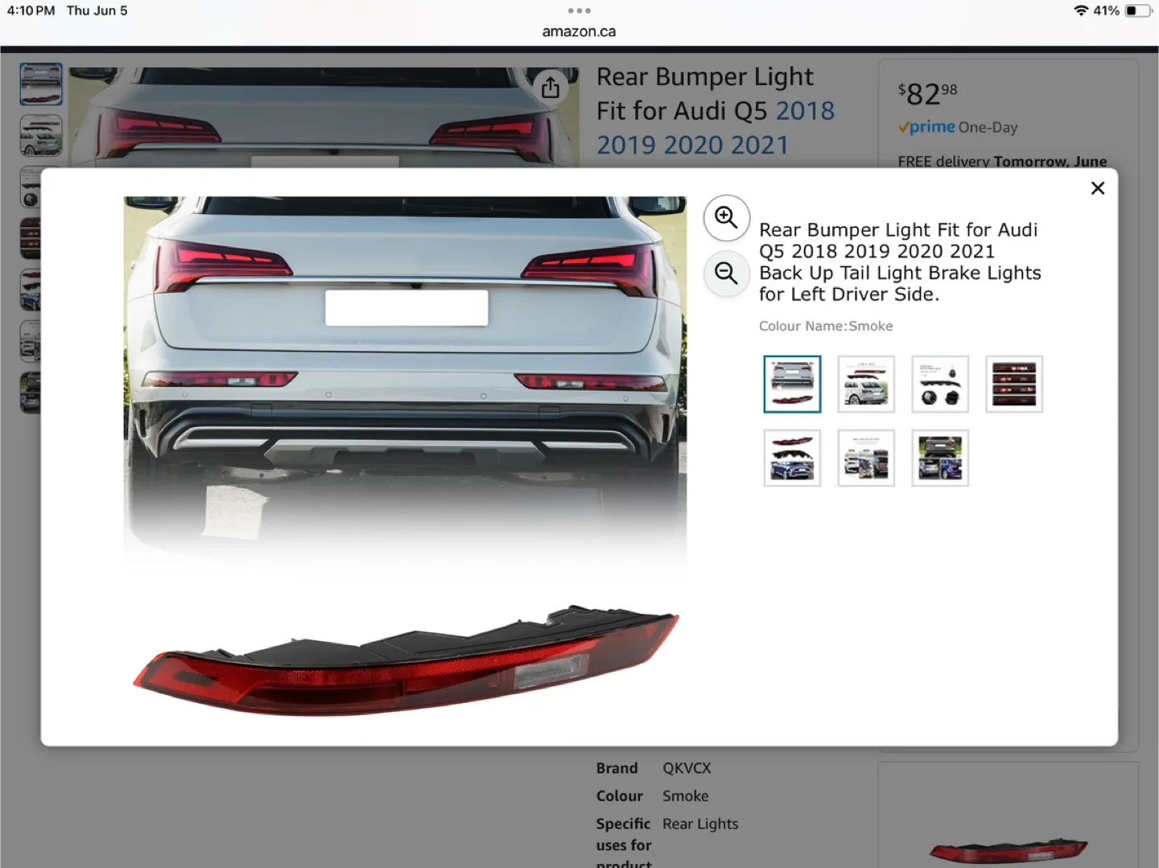1159x868 pixels.
Task: Tap the large Audi Q5 rear product image
Action: pyautogui.click(x=405, y=459)
